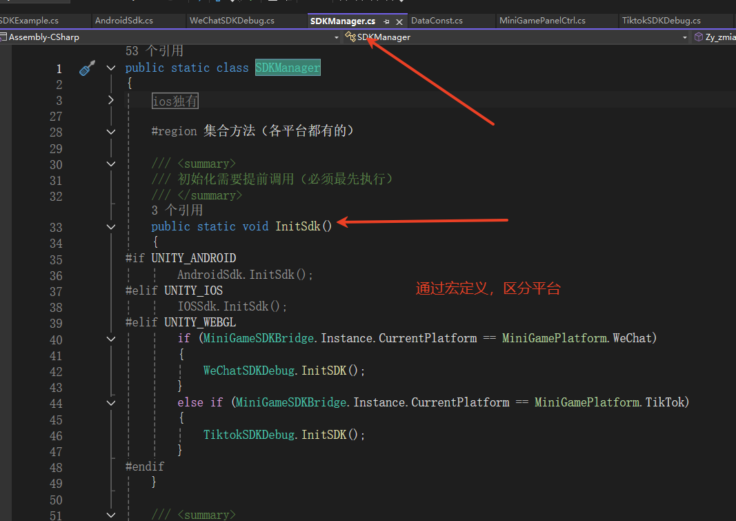Show the 3 个引用 references above InitSdk
Image resolution: width=736 pixels, height=521 pixels.
coord(177,210)
